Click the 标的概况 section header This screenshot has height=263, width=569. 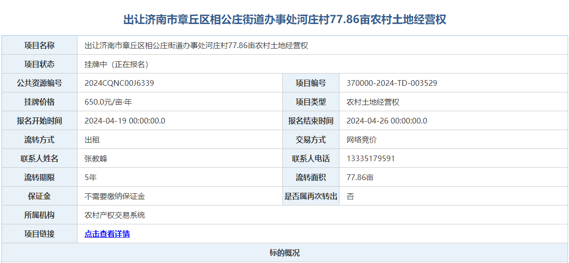(285, 253)
